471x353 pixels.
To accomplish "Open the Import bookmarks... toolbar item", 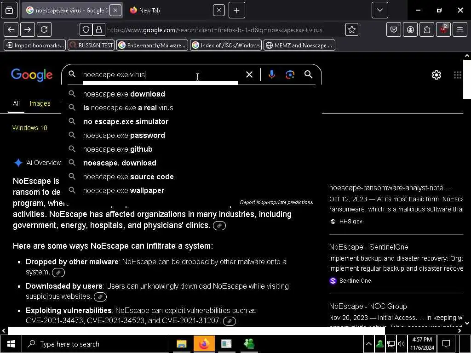I will pos(35,46).
